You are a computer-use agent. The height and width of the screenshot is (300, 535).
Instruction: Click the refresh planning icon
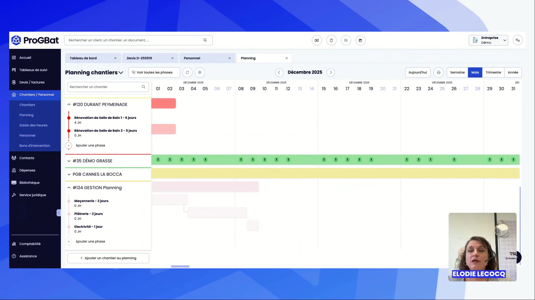point(187,72)
